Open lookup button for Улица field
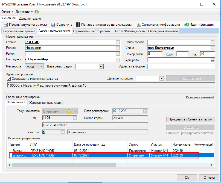The image size is (221, 183). [212, 48]
